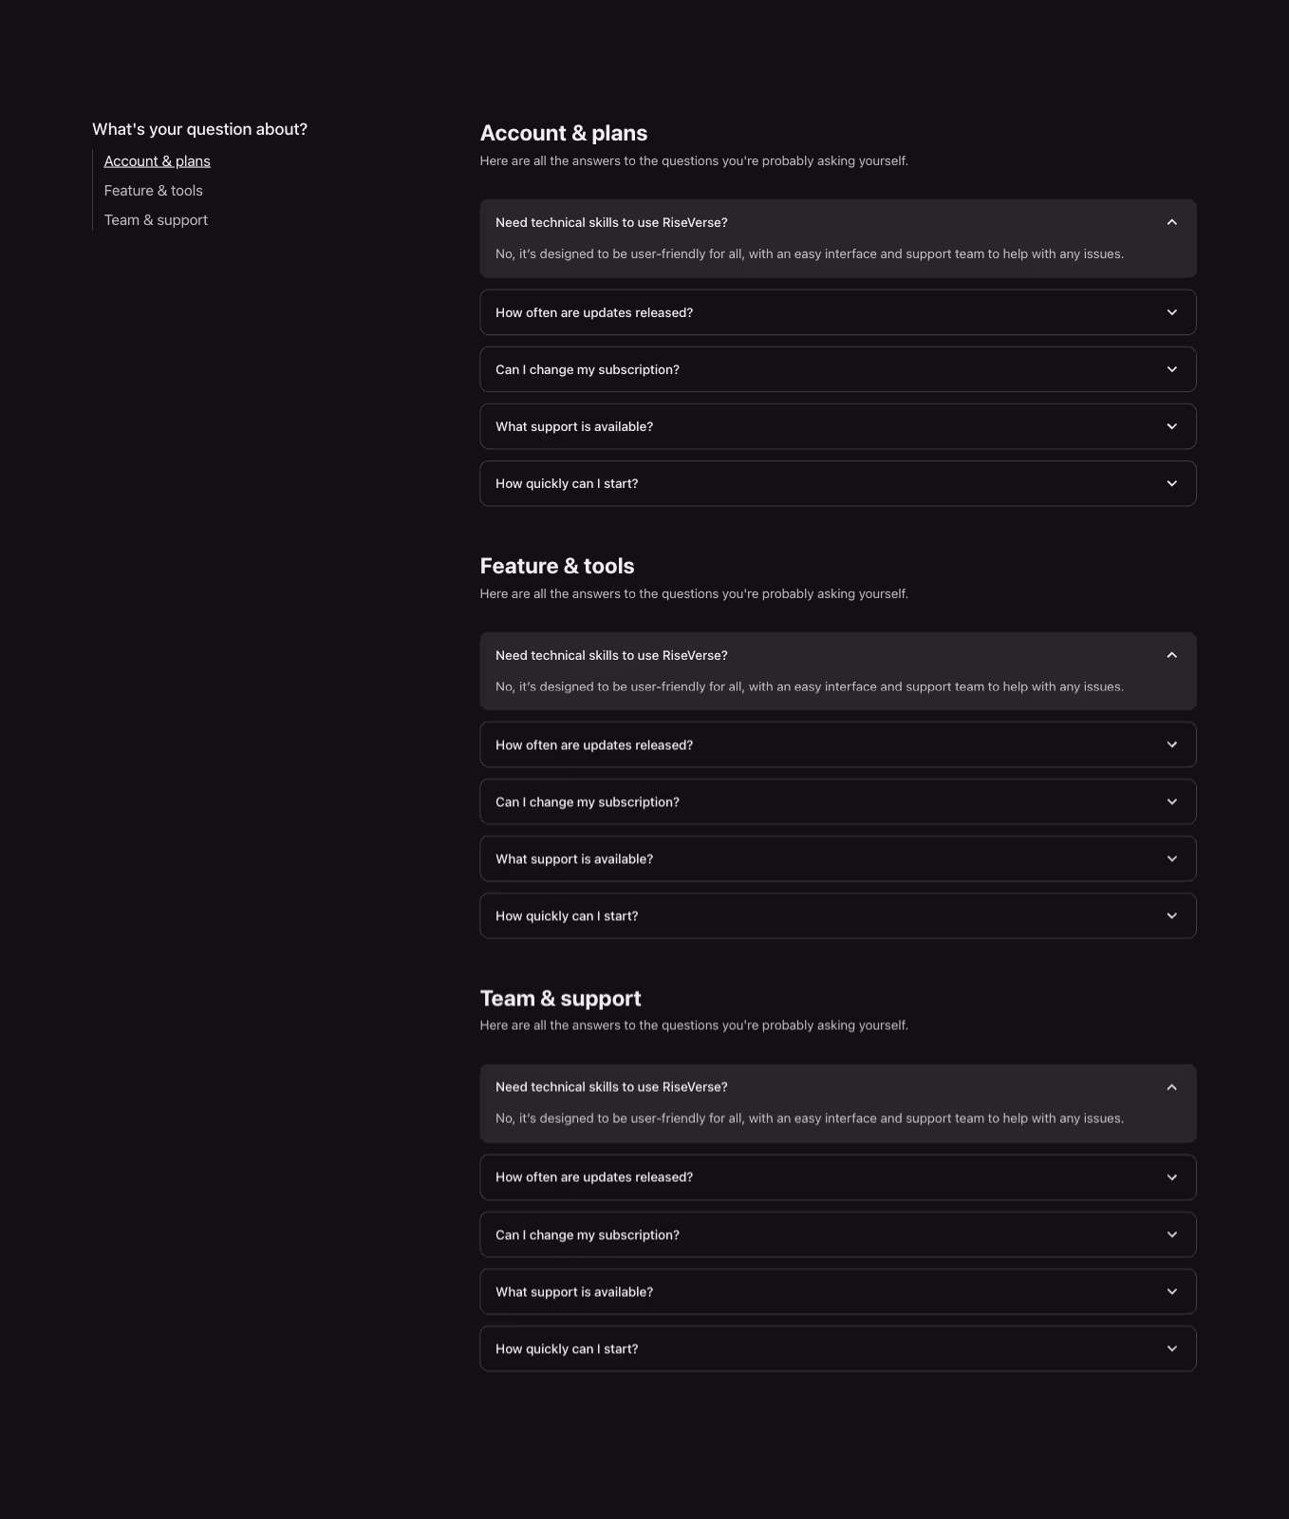1289x1519 pixels.
Task: Open 'How quickly can I start?' under Account & plans
Action: click(837, 483)
